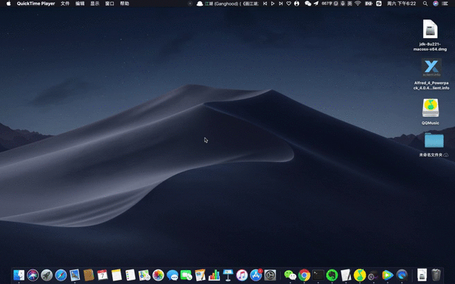455x284 pixels.
Task: Open Safari compass icon in Dock
Action: [x=61, y=275]
